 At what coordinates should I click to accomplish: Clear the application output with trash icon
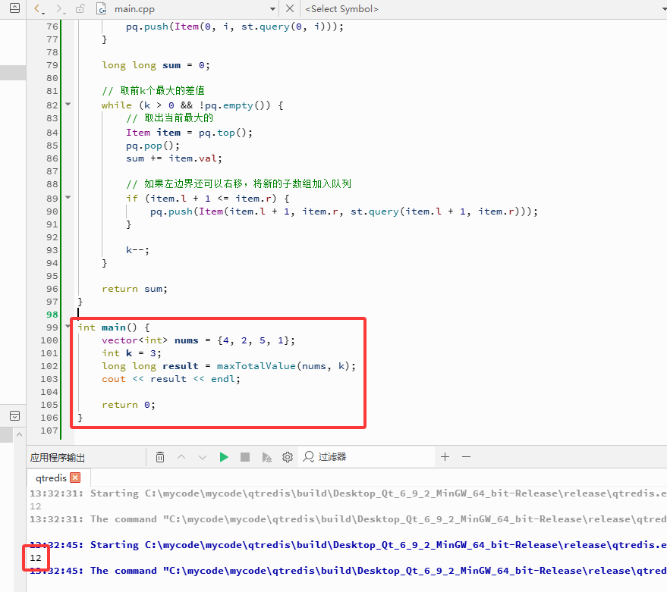(160, 457)
